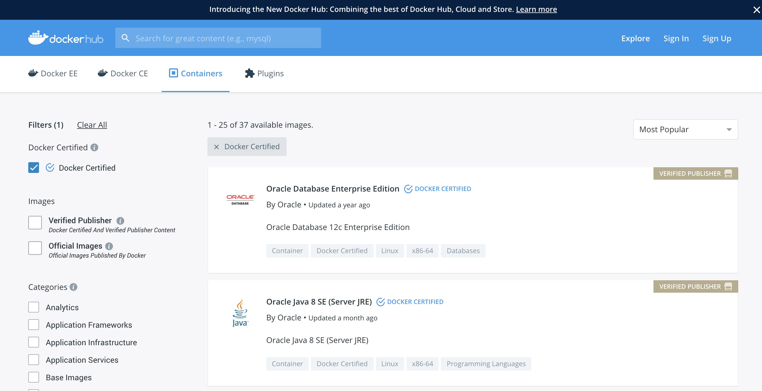
Task: Click the Docker CE whale icon
Action: [103, 73]
